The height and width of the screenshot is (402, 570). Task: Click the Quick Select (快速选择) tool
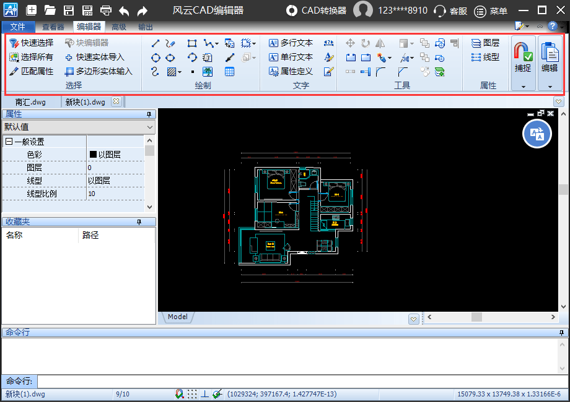pos(32,43)
